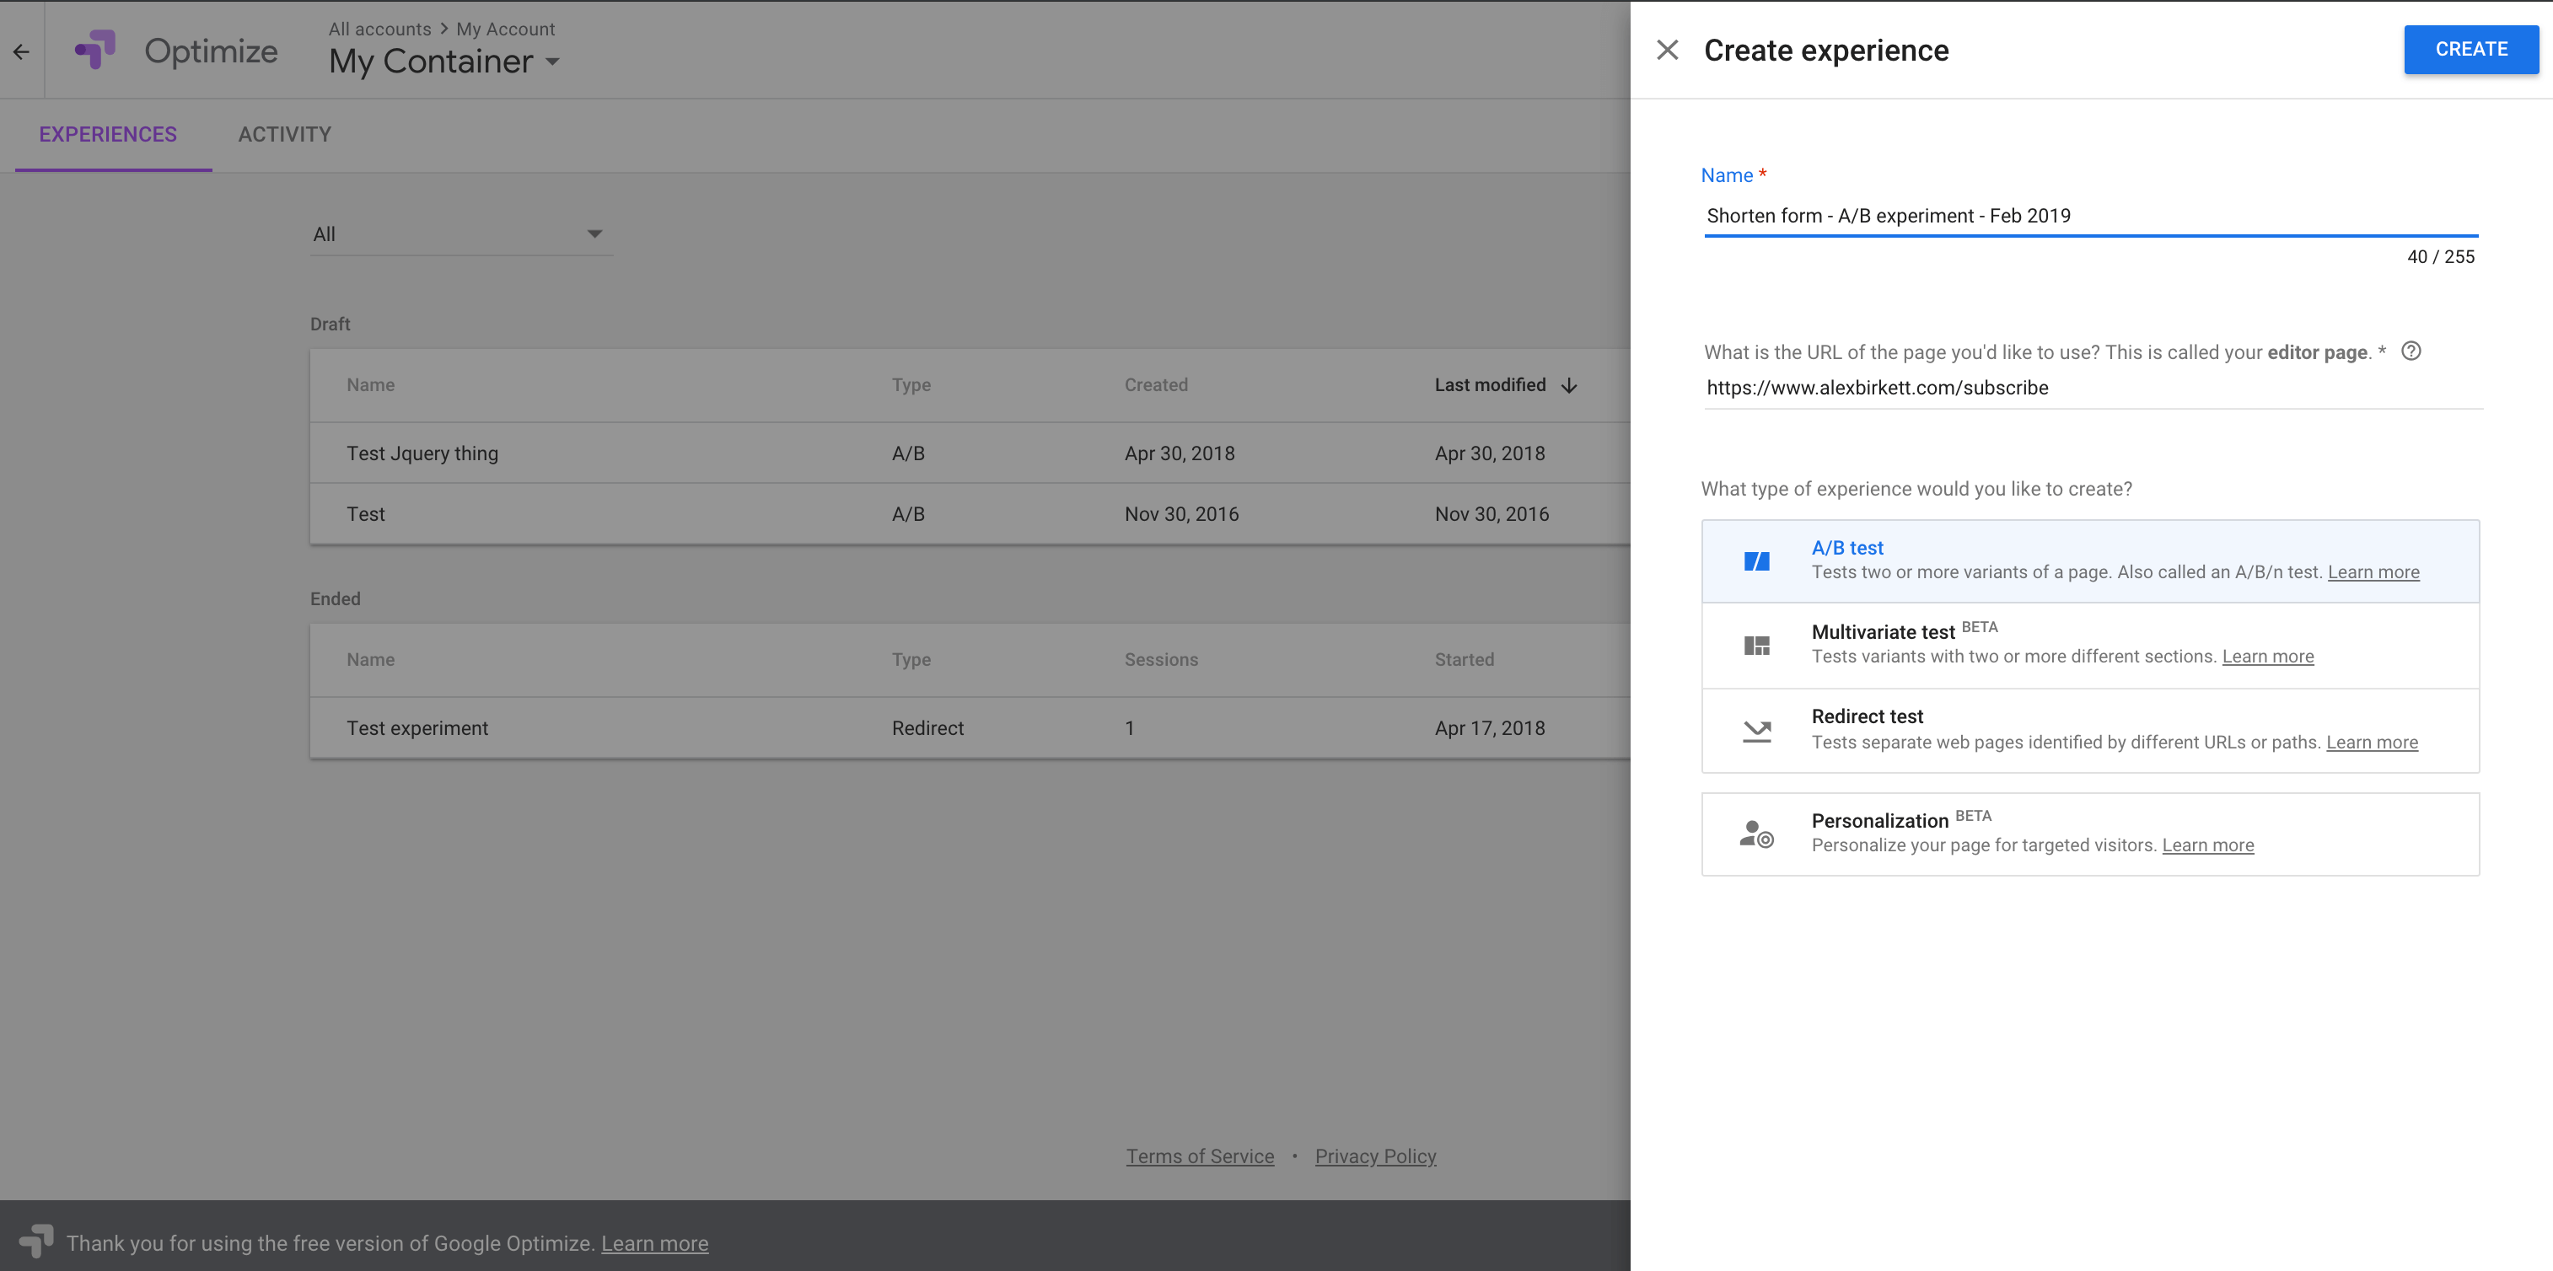2553x1271 pixels.
Task: Switch to the EXPERIENCES tab
Action: click(x=107, y=133)
